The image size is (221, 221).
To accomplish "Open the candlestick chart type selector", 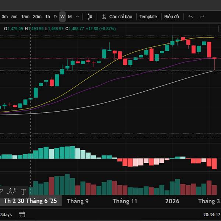I will click(90, 17).
